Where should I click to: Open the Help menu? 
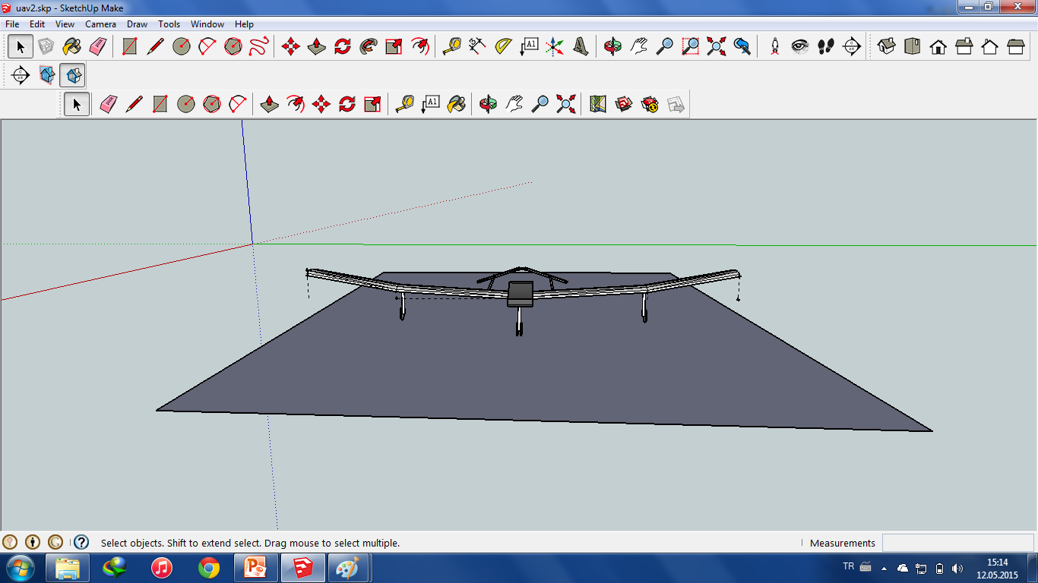244,24
